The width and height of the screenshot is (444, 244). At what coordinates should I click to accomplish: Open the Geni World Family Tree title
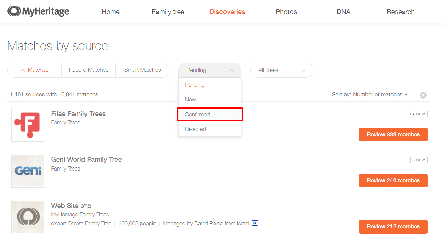pos(87,159)
